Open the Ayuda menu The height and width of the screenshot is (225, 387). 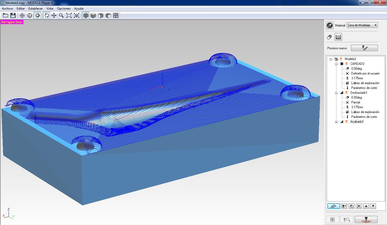[79, 9]
